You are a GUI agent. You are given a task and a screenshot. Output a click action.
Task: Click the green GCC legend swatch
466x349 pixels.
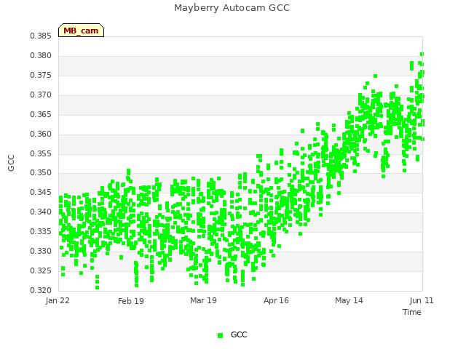point(220,335)
